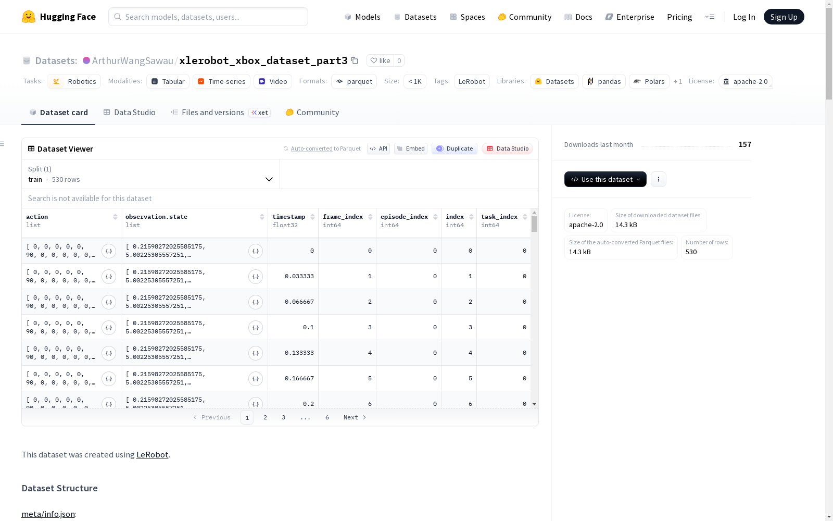The width and height of the screenshot is (833, 521).
Task: Sort by the observation.state column
Action: pyautogui.click(x=262, y=217)
